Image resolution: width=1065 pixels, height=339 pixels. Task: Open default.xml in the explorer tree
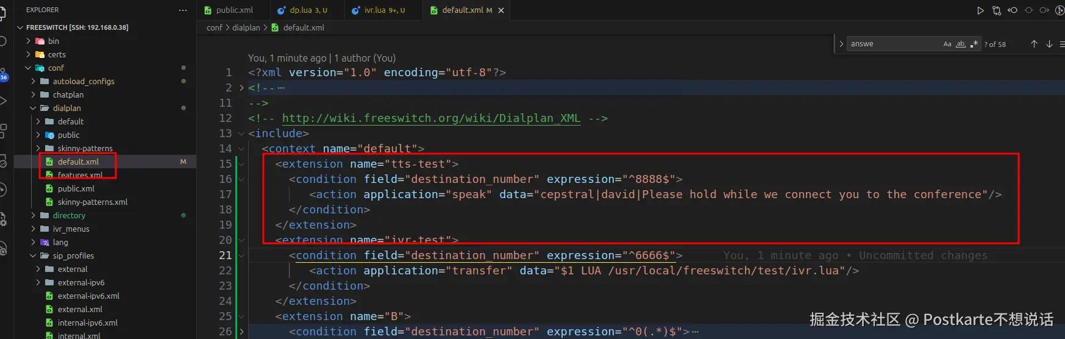105,162
